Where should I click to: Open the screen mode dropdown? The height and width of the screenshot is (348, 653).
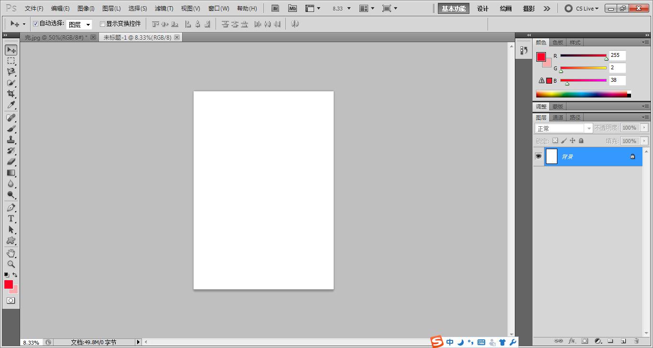390,9
